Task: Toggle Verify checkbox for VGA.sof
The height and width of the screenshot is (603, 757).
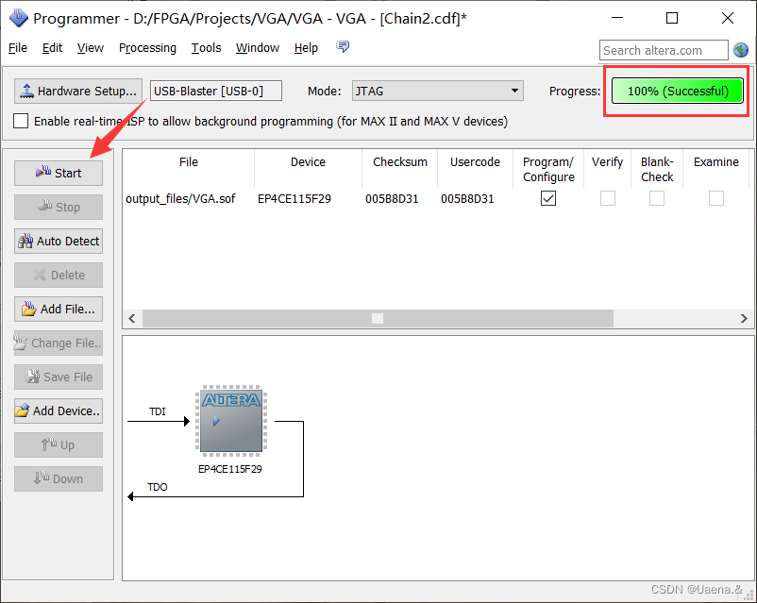Action: pos(608,198)
